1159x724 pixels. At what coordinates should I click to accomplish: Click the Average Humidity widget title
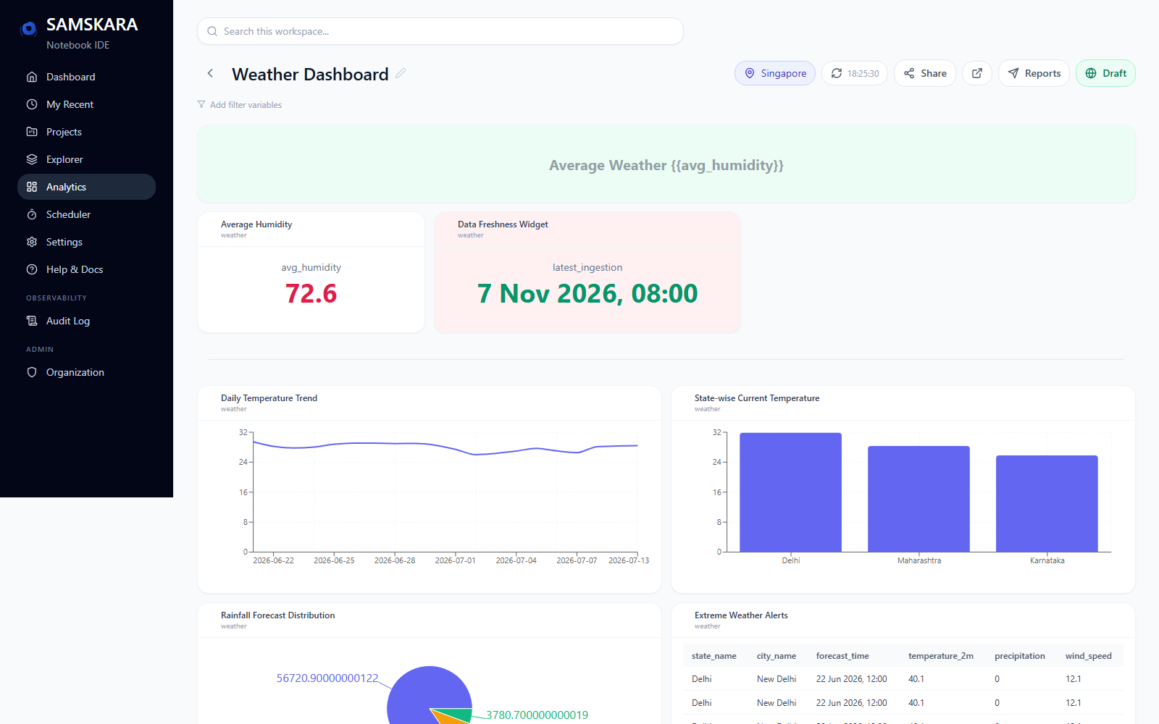(256, 224)
